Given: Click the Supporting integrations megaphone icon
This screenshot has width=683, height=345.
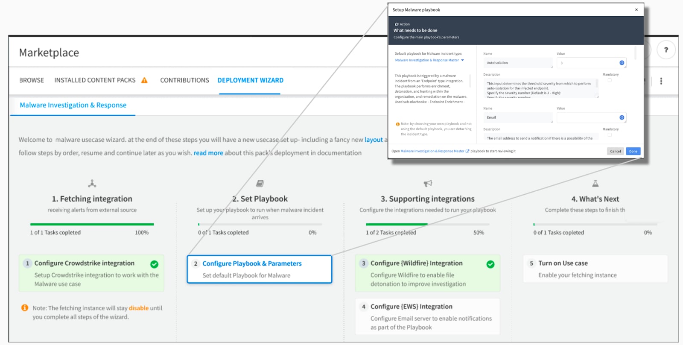Looking at the screenshot, I should [x=428, y=184].
